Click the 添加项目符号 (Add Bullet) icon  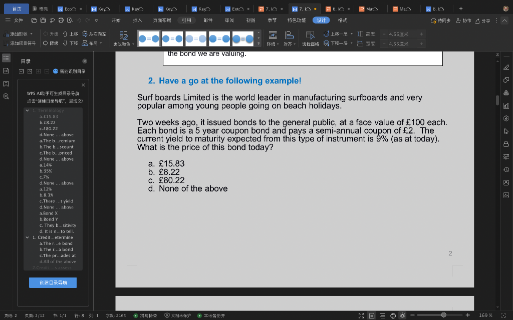coord(6,42)
